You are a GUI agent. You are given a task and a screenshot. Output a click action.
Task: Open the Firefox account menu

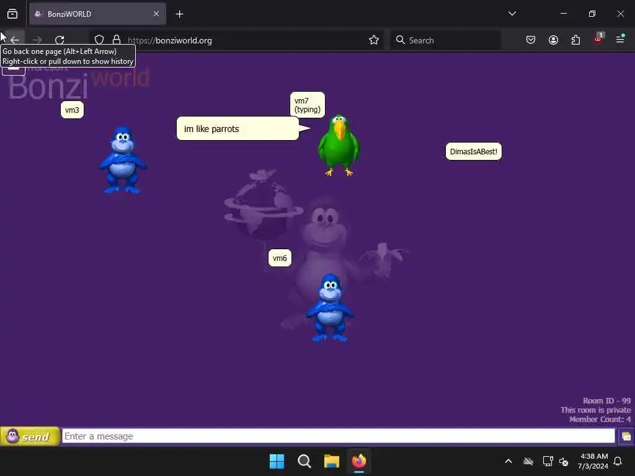point(553,40)
